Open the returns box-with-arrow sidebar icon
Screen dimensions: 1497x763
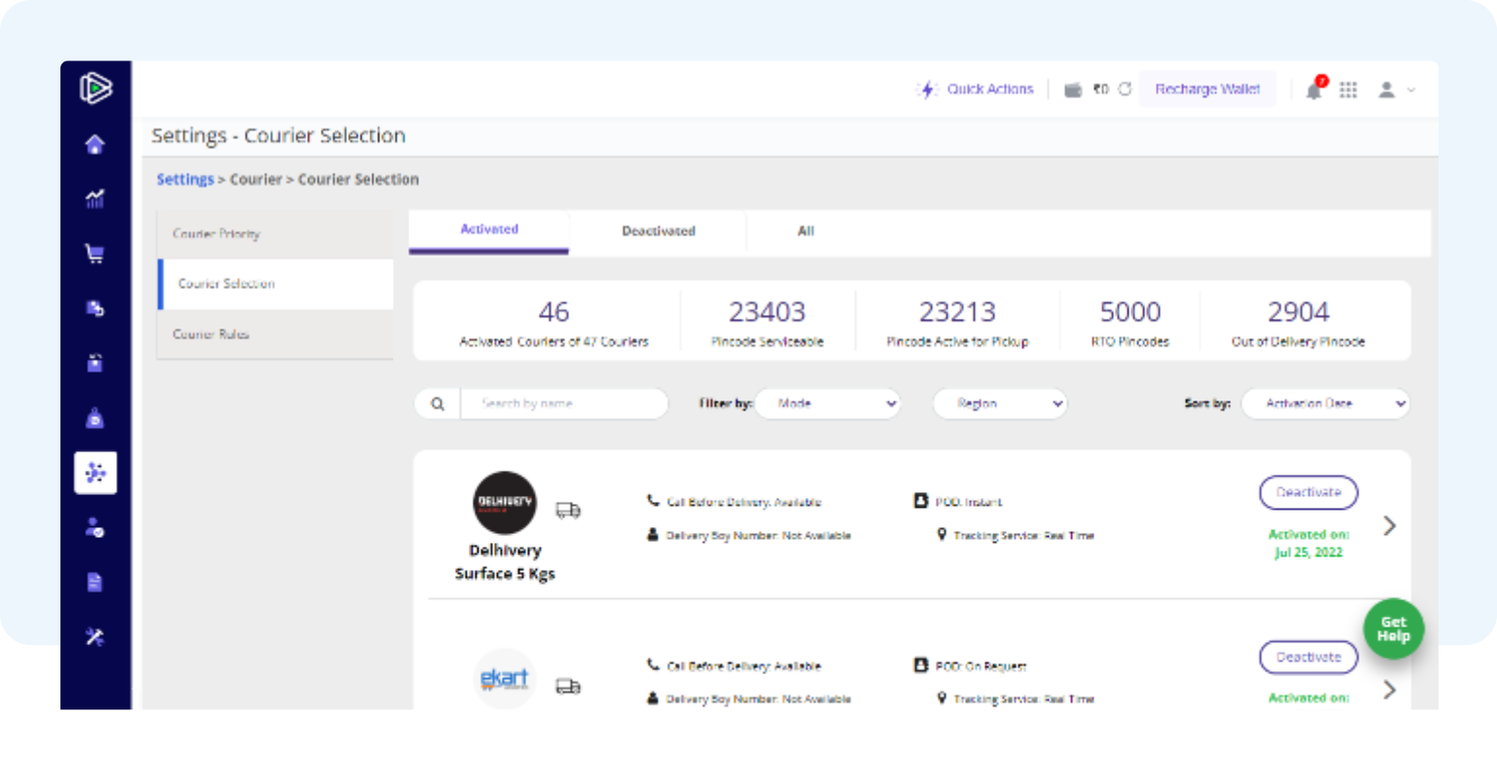coord(95,309)
